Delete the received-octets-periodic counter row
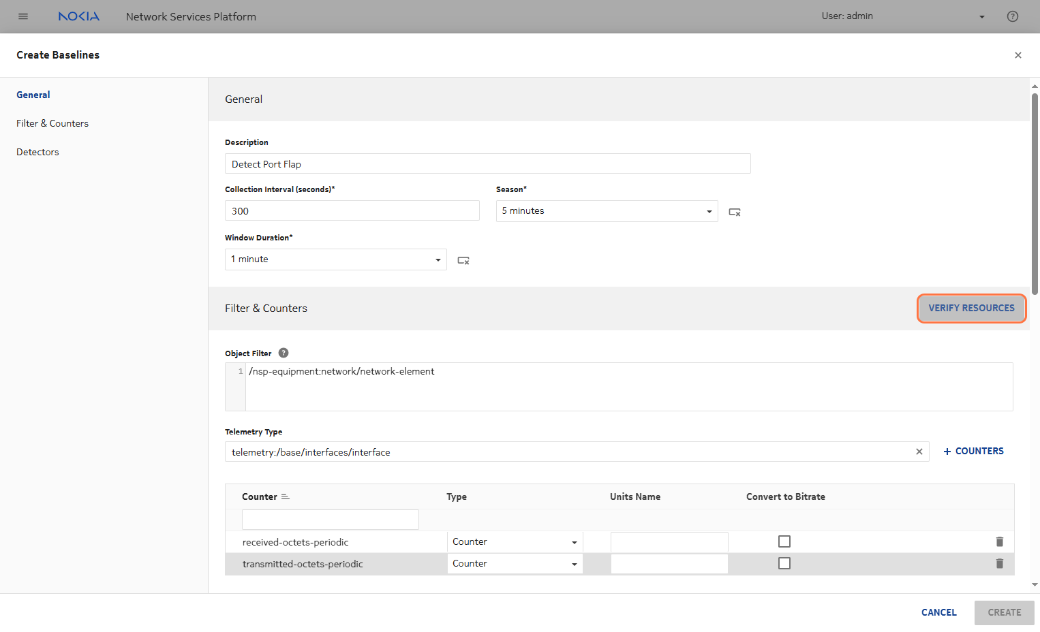1040x632 pixels. [x=999, y=541]
